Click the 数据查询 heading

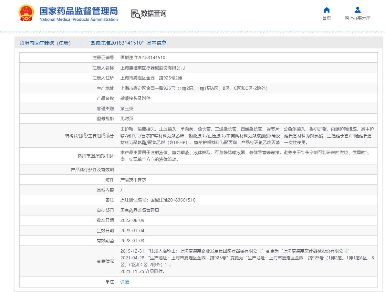[154, 13]
